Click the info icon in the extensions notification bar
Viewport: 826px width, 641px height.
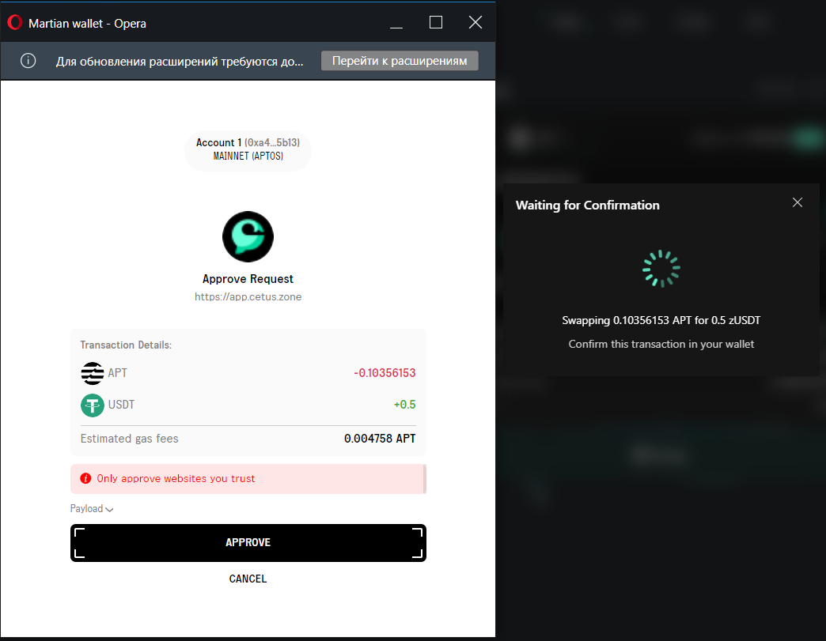pos(28,60)
